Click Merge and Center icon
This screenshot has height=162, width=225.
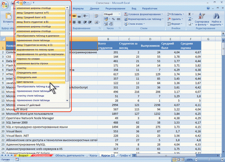tap(96, 22)
